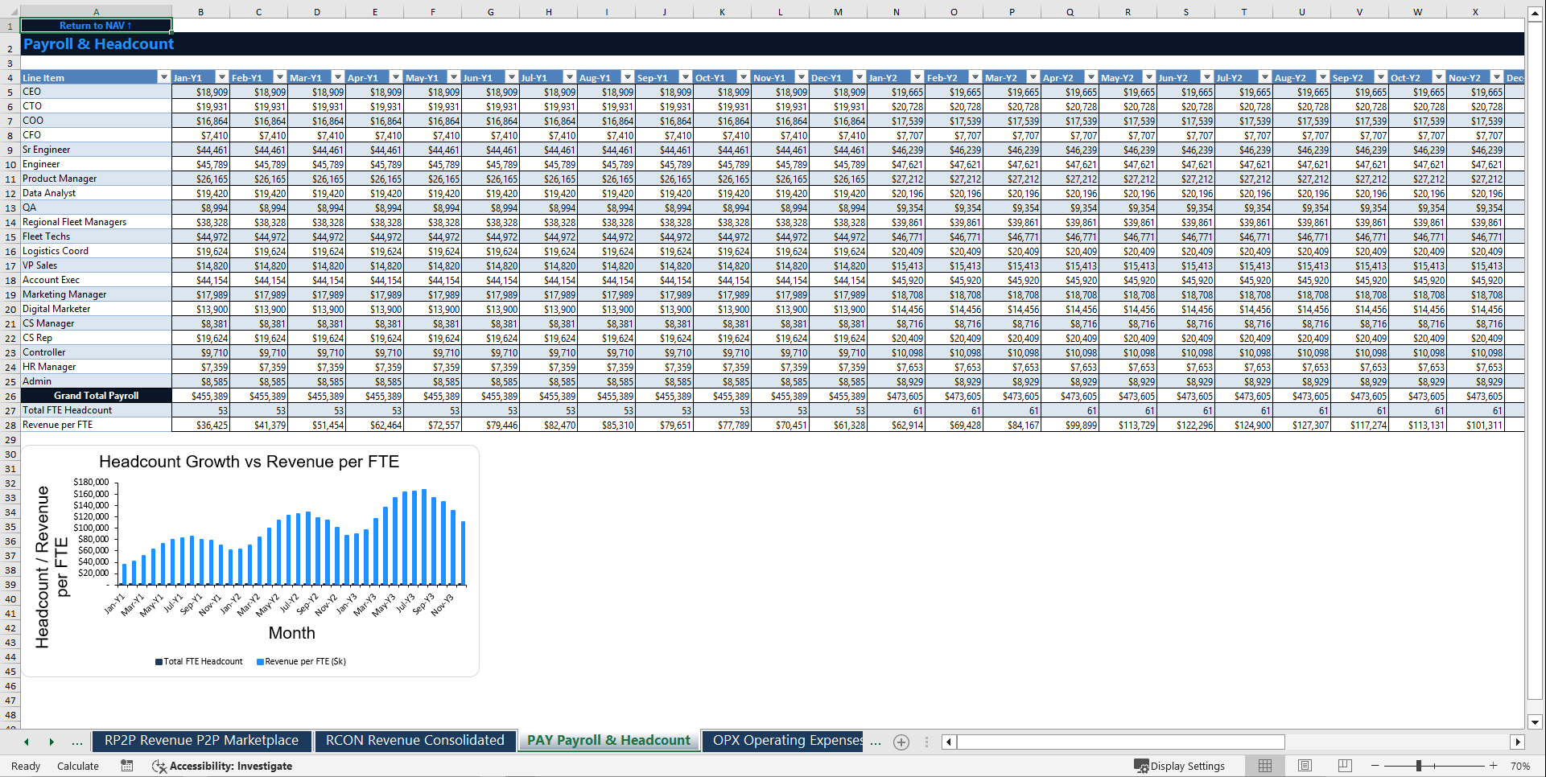Go to next sheet tab arrow

pos(52,742)
